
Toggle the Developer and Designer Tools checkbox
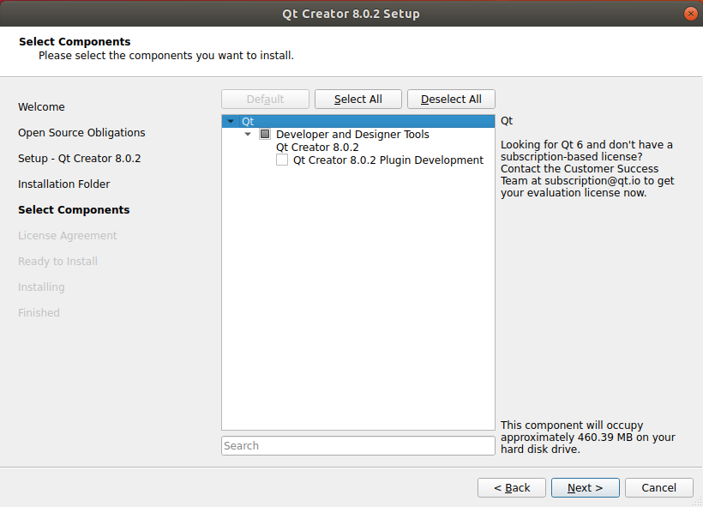tap(265, 135)
